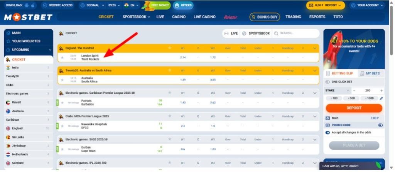Image resolution: width=395 pixels, height=172 pixels.
Task: Collapse the Twenty20 Australia vs South Africa league
Action: tap(315, 71)
